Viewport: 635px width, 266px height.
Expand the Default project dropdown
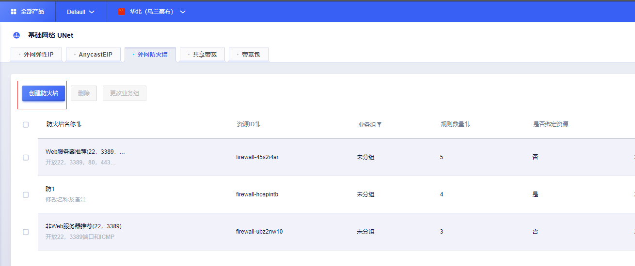click(x=80, y=12)
